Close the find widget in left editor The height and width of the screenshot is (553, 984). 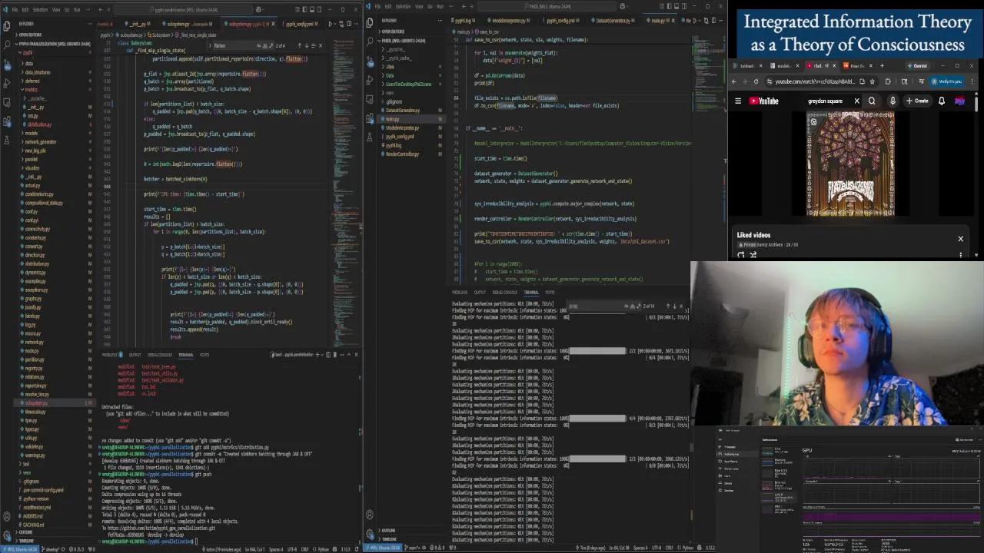click(321, 45)
